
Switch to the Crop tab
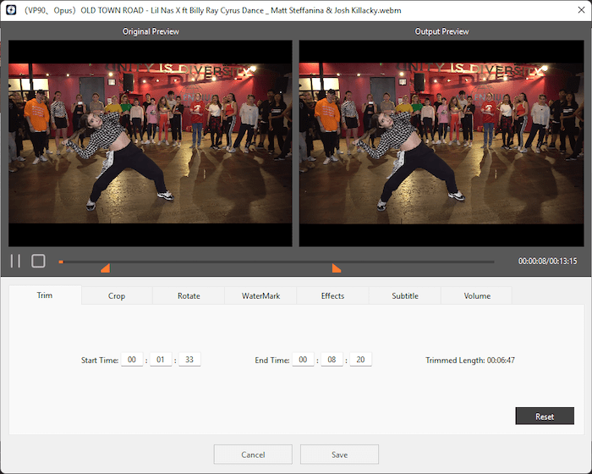tap(117, 295)
